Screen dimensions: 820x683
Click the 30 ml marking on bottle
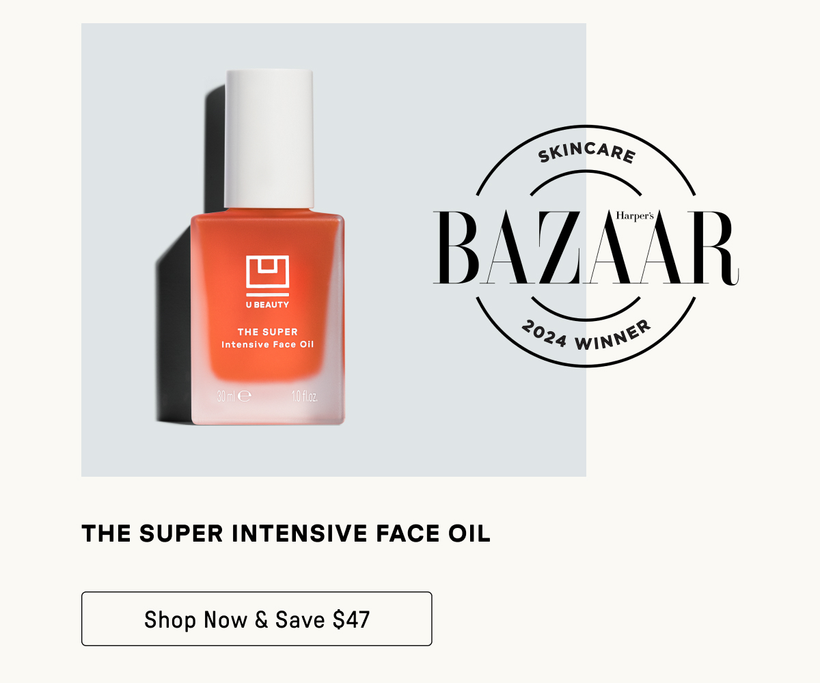point(226,395)
